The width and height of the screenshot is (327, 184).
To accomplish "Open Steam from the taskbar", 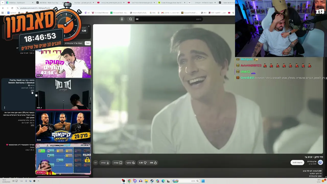I will point(152,181).
